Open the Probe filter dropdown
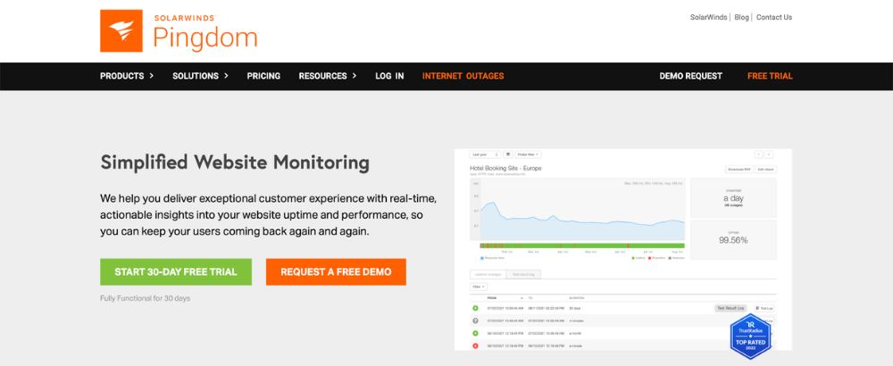This screenshot has height=366, width=893. (528, 154)
